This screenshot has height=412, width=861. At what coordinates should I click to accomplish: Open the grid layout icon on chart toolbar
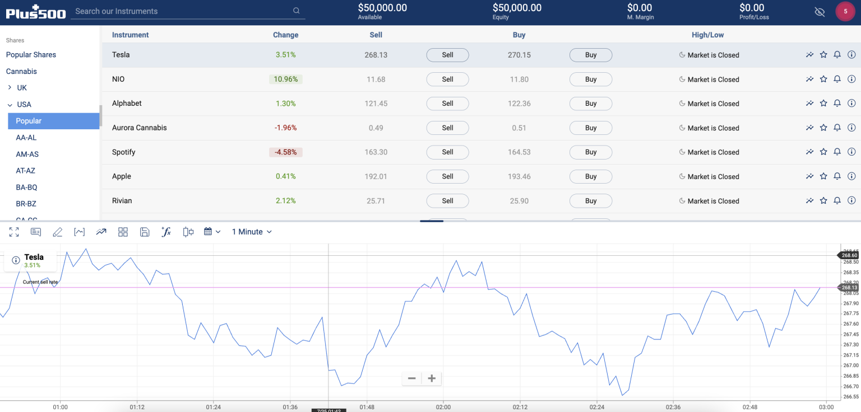point(123,231)
